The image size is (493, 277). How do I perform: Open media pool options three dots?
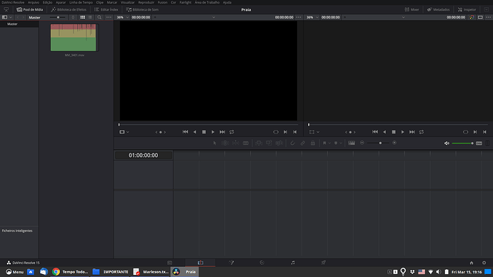[109, 17]
